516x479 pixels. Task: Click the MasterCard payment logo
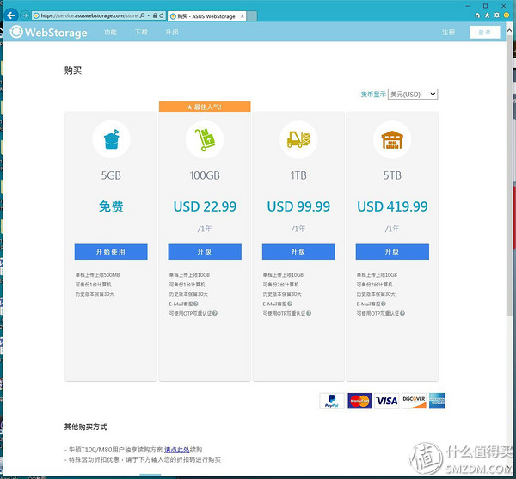359,401
